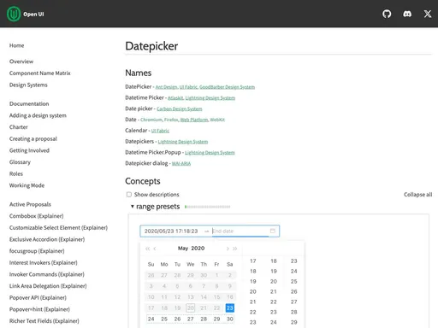This screenshot has height=328, width=438.
Task: Open the UI Fabric link beside Calendar
Action: coord(160,131)
